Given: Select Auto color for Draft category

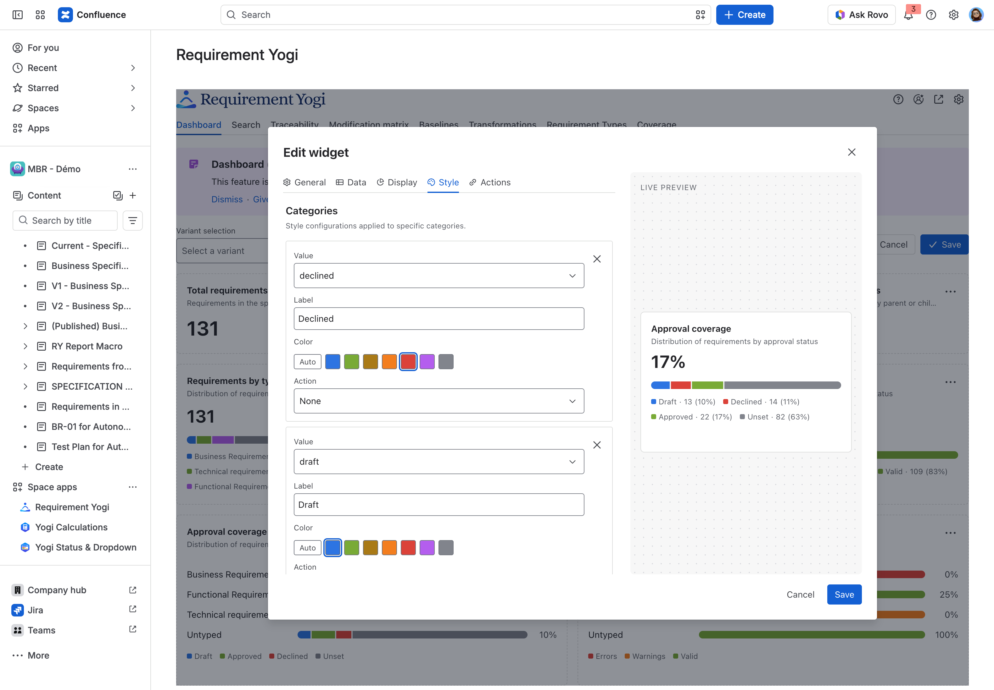Looking at the screenshot, I should pos(307,547).
